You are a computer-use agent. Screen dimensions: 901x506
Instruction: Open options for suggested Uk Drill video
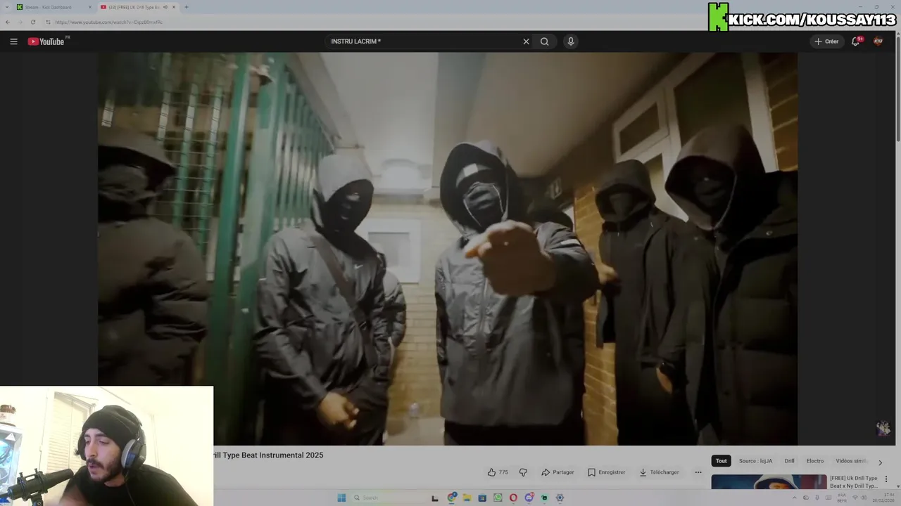(886, 479)
